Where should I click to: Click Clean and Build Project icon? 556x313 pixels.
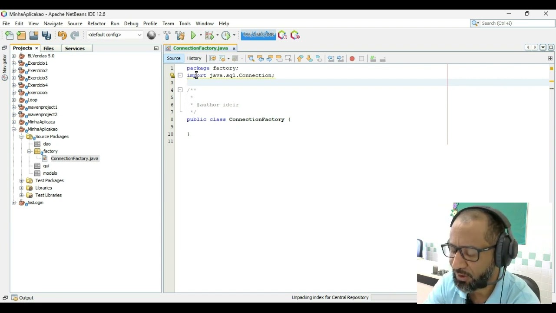(180, 35)
